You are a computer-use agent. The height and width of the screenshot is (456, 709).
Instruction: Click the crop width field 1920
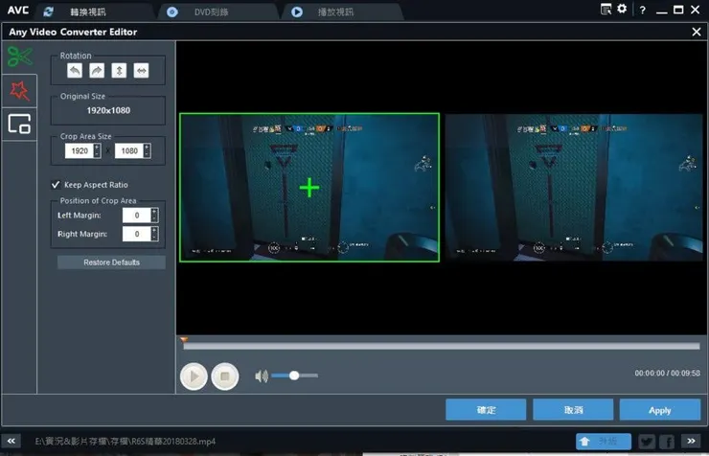click(x=80, y=150)
